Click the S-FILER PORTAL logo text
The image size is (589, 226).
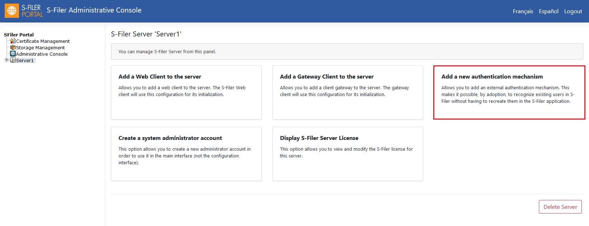(32, 11)
